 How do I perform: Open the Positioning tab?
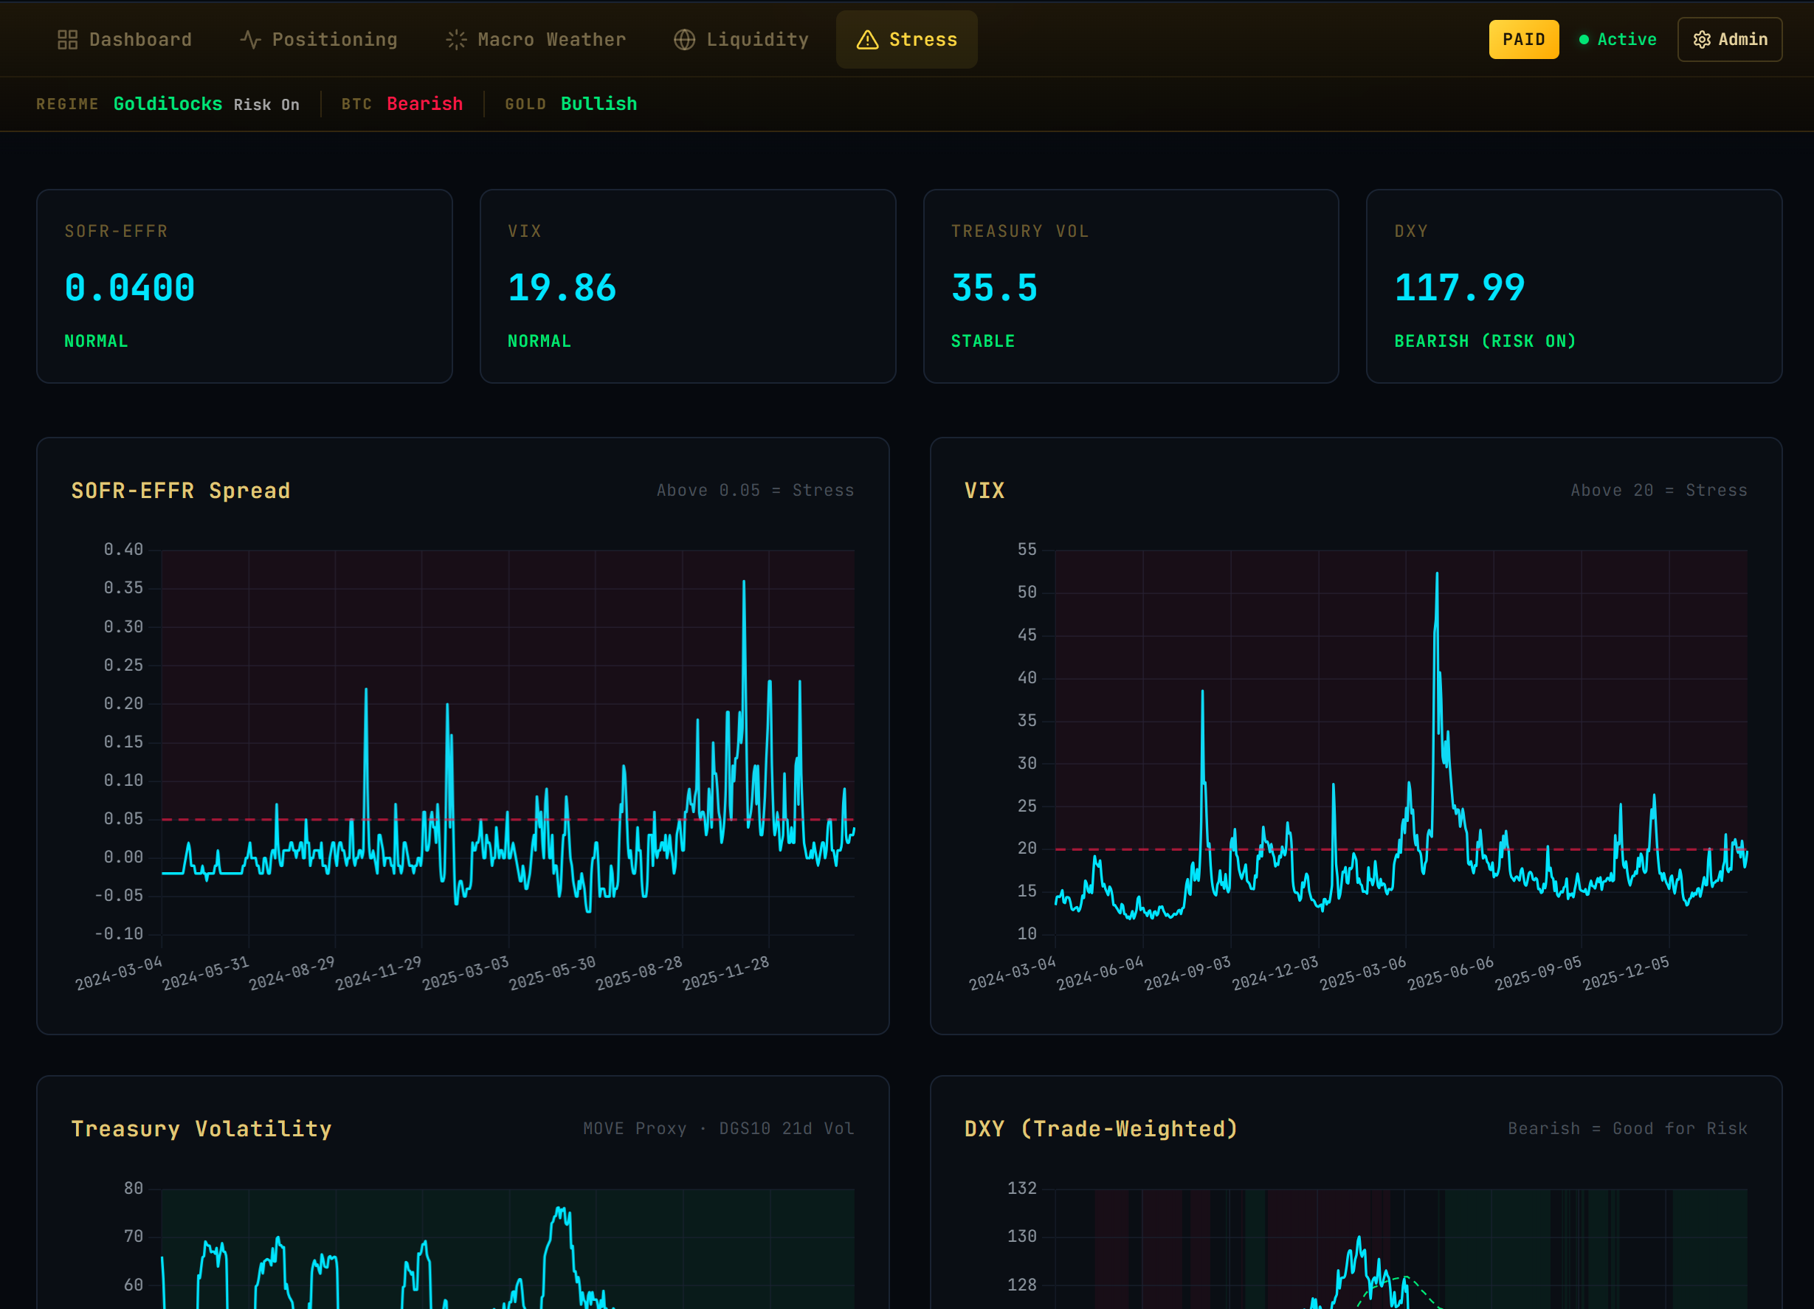point(318,40)
